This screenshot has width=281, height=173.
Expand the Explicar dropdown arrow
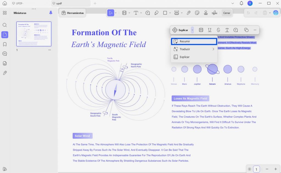click(192, 30)
